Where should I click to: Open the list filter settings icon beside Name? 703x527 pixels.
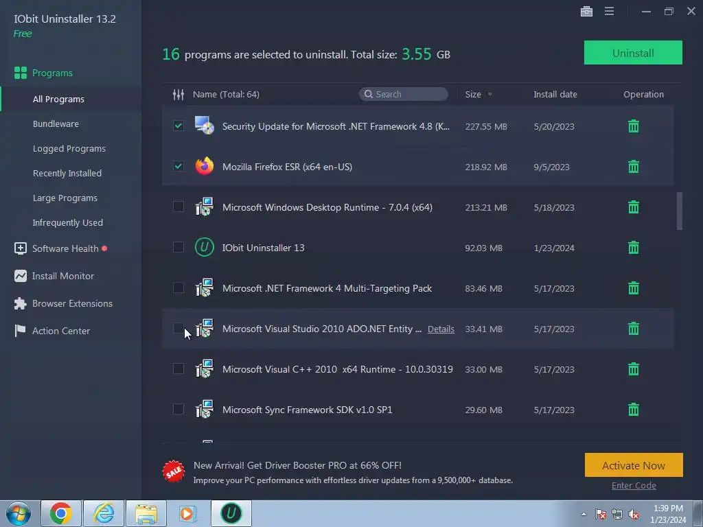178,95
